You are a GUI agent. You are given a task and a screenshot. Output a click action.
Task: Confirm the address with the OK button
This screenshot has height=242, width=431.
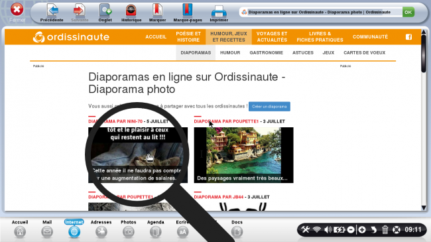408,12
